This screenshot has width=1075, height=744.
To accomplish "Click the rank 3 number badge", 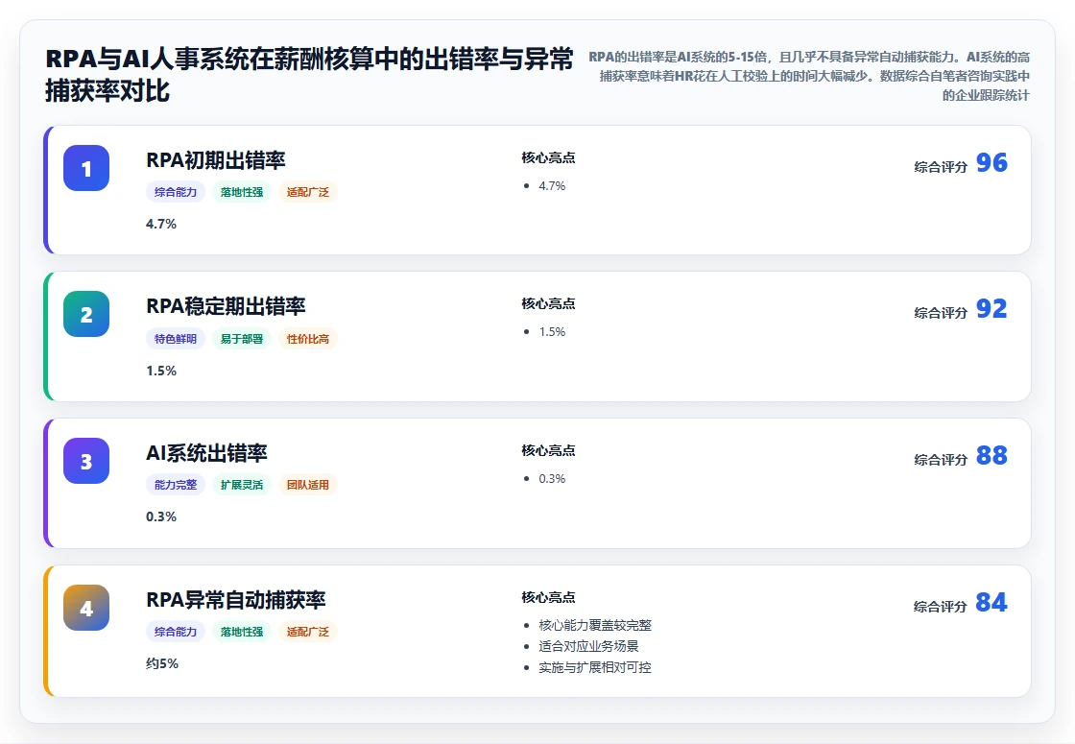I will coord(86,461).
